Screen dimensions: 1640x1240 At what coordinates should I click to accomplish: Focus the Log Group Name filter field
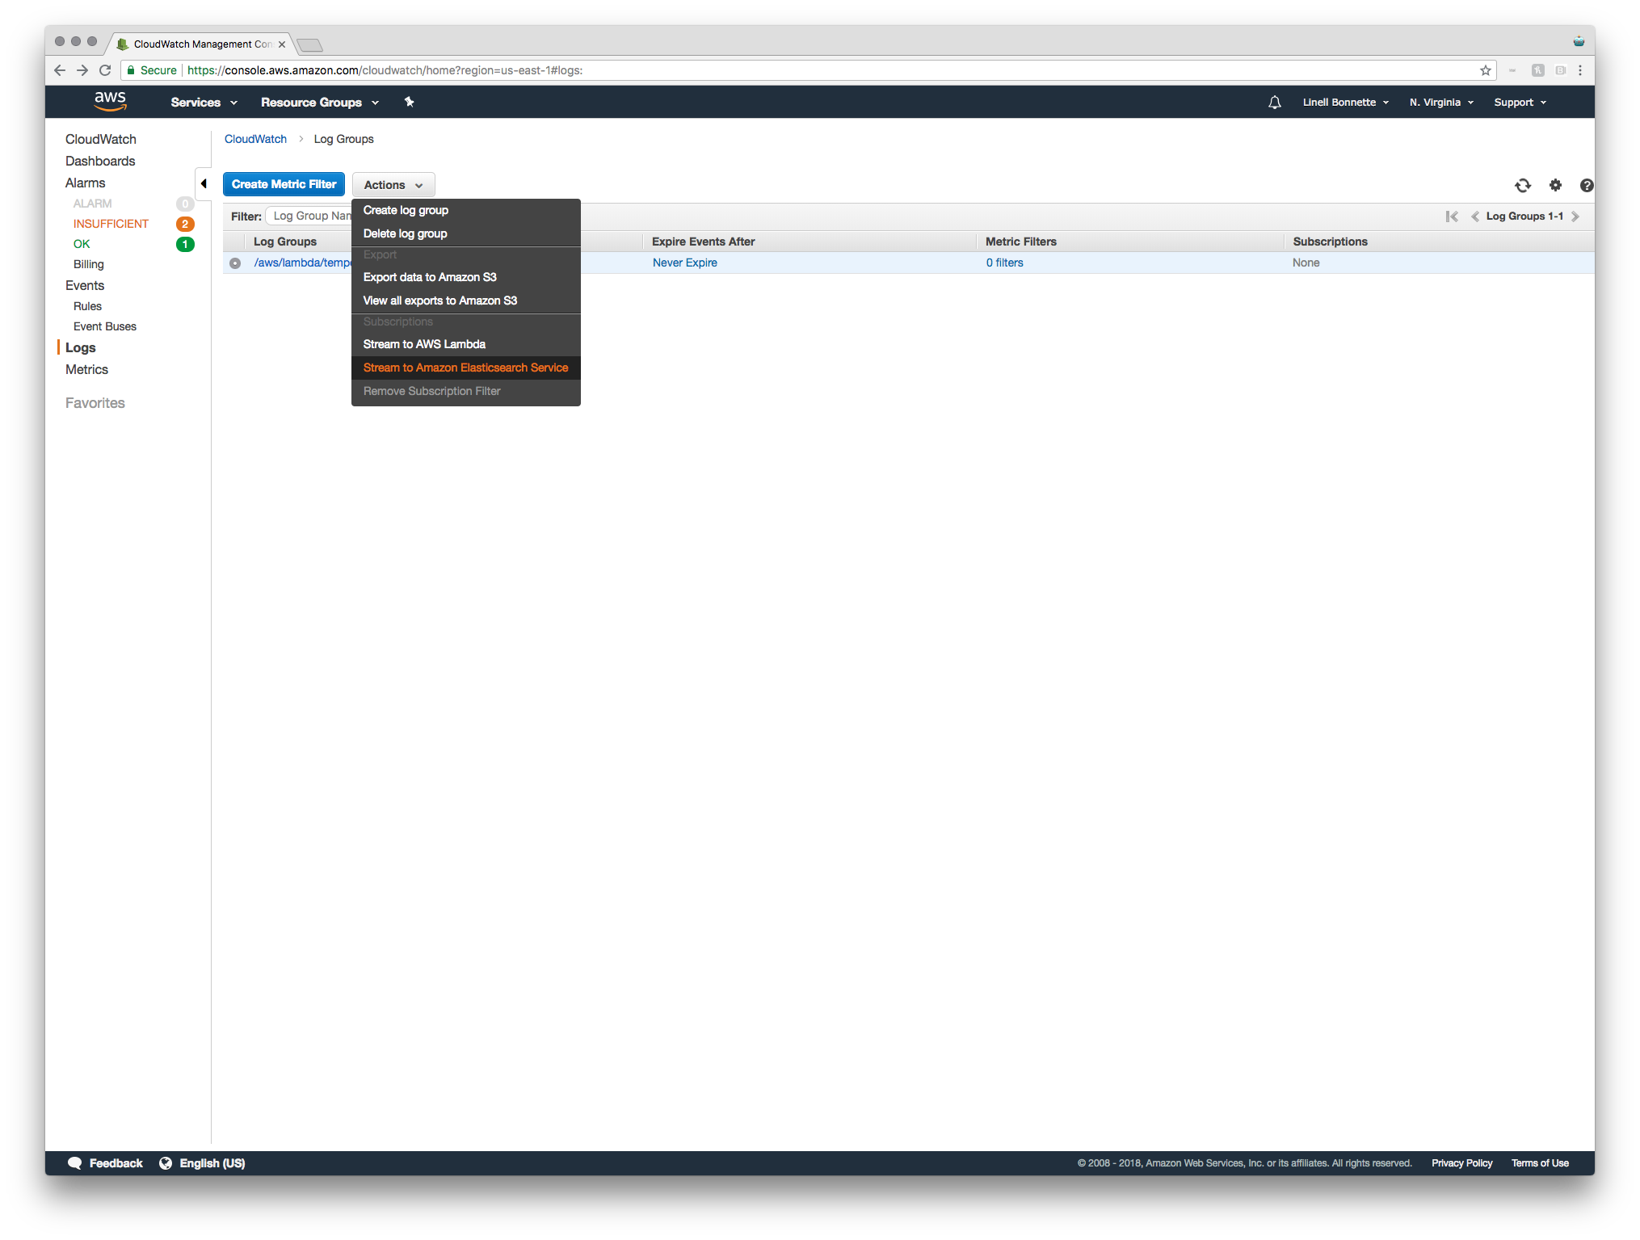tap(309, 216)
